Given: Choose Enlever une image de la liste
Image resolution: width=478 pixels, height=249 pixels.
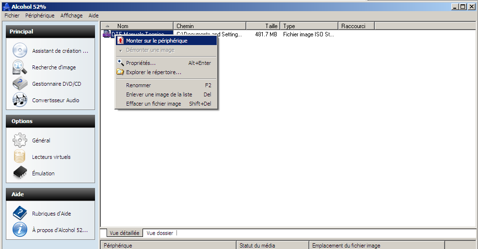Looking at the screenshot, I should click(x=166, y=94).
